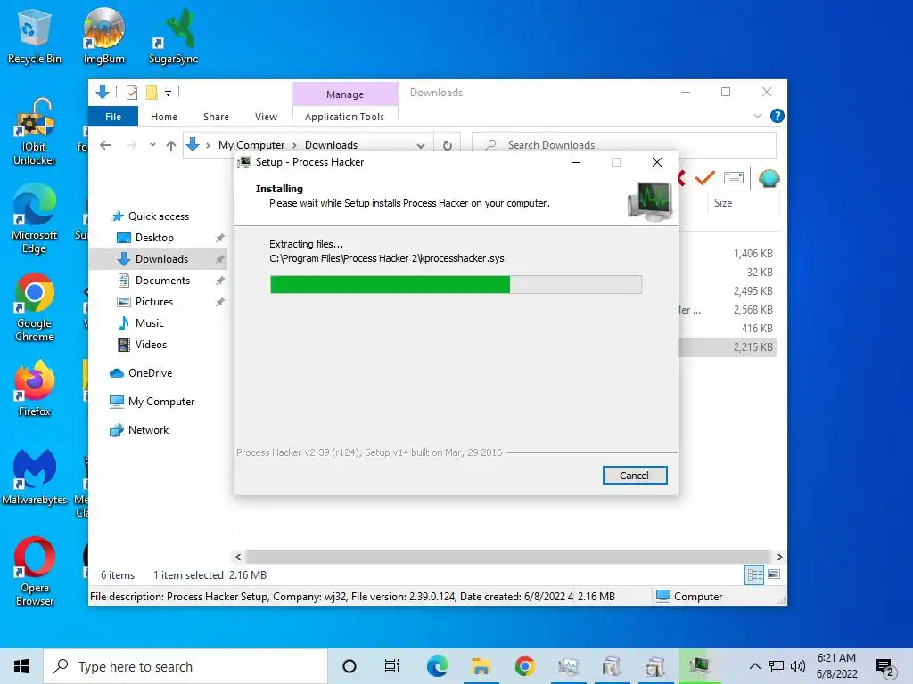Open Cortana from the taskbar
The height and width of the screenshot is (684, 913).
tap(350, 666)
